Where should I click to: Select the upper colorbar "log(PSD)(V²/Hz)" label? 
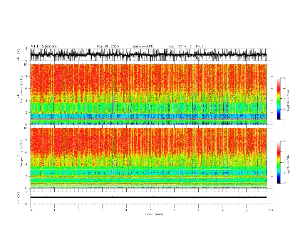288,101
